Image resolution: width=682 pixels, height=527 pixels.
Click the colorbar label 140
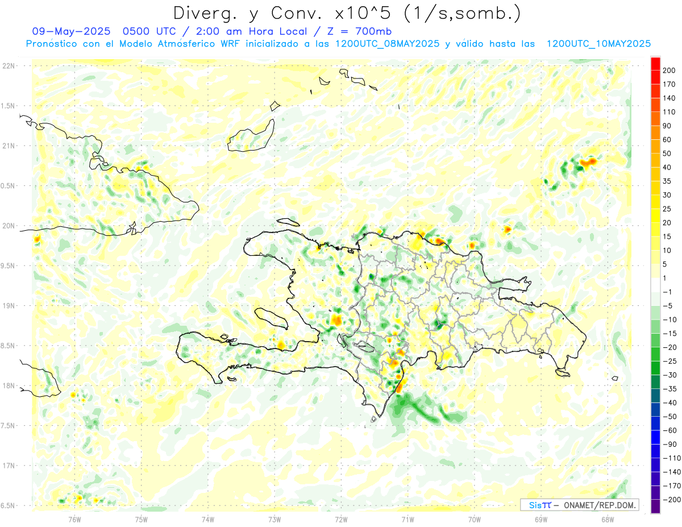tap(669, 98)
